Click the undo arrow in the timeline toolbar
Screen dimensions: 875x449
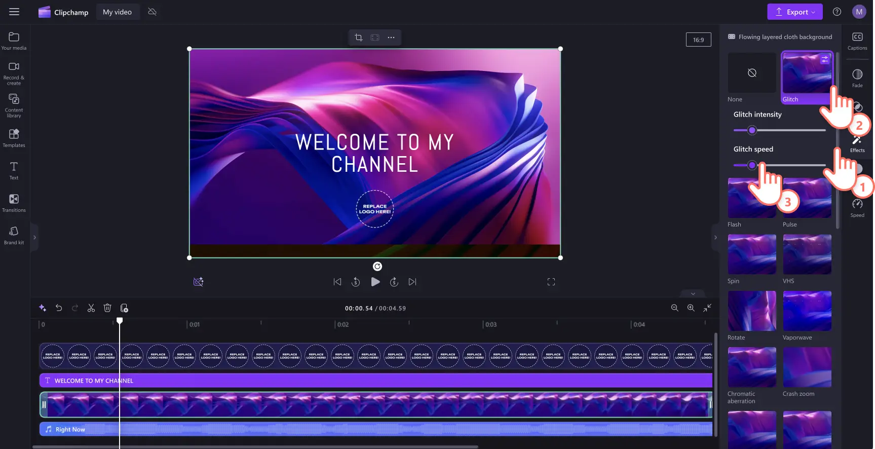59,308
